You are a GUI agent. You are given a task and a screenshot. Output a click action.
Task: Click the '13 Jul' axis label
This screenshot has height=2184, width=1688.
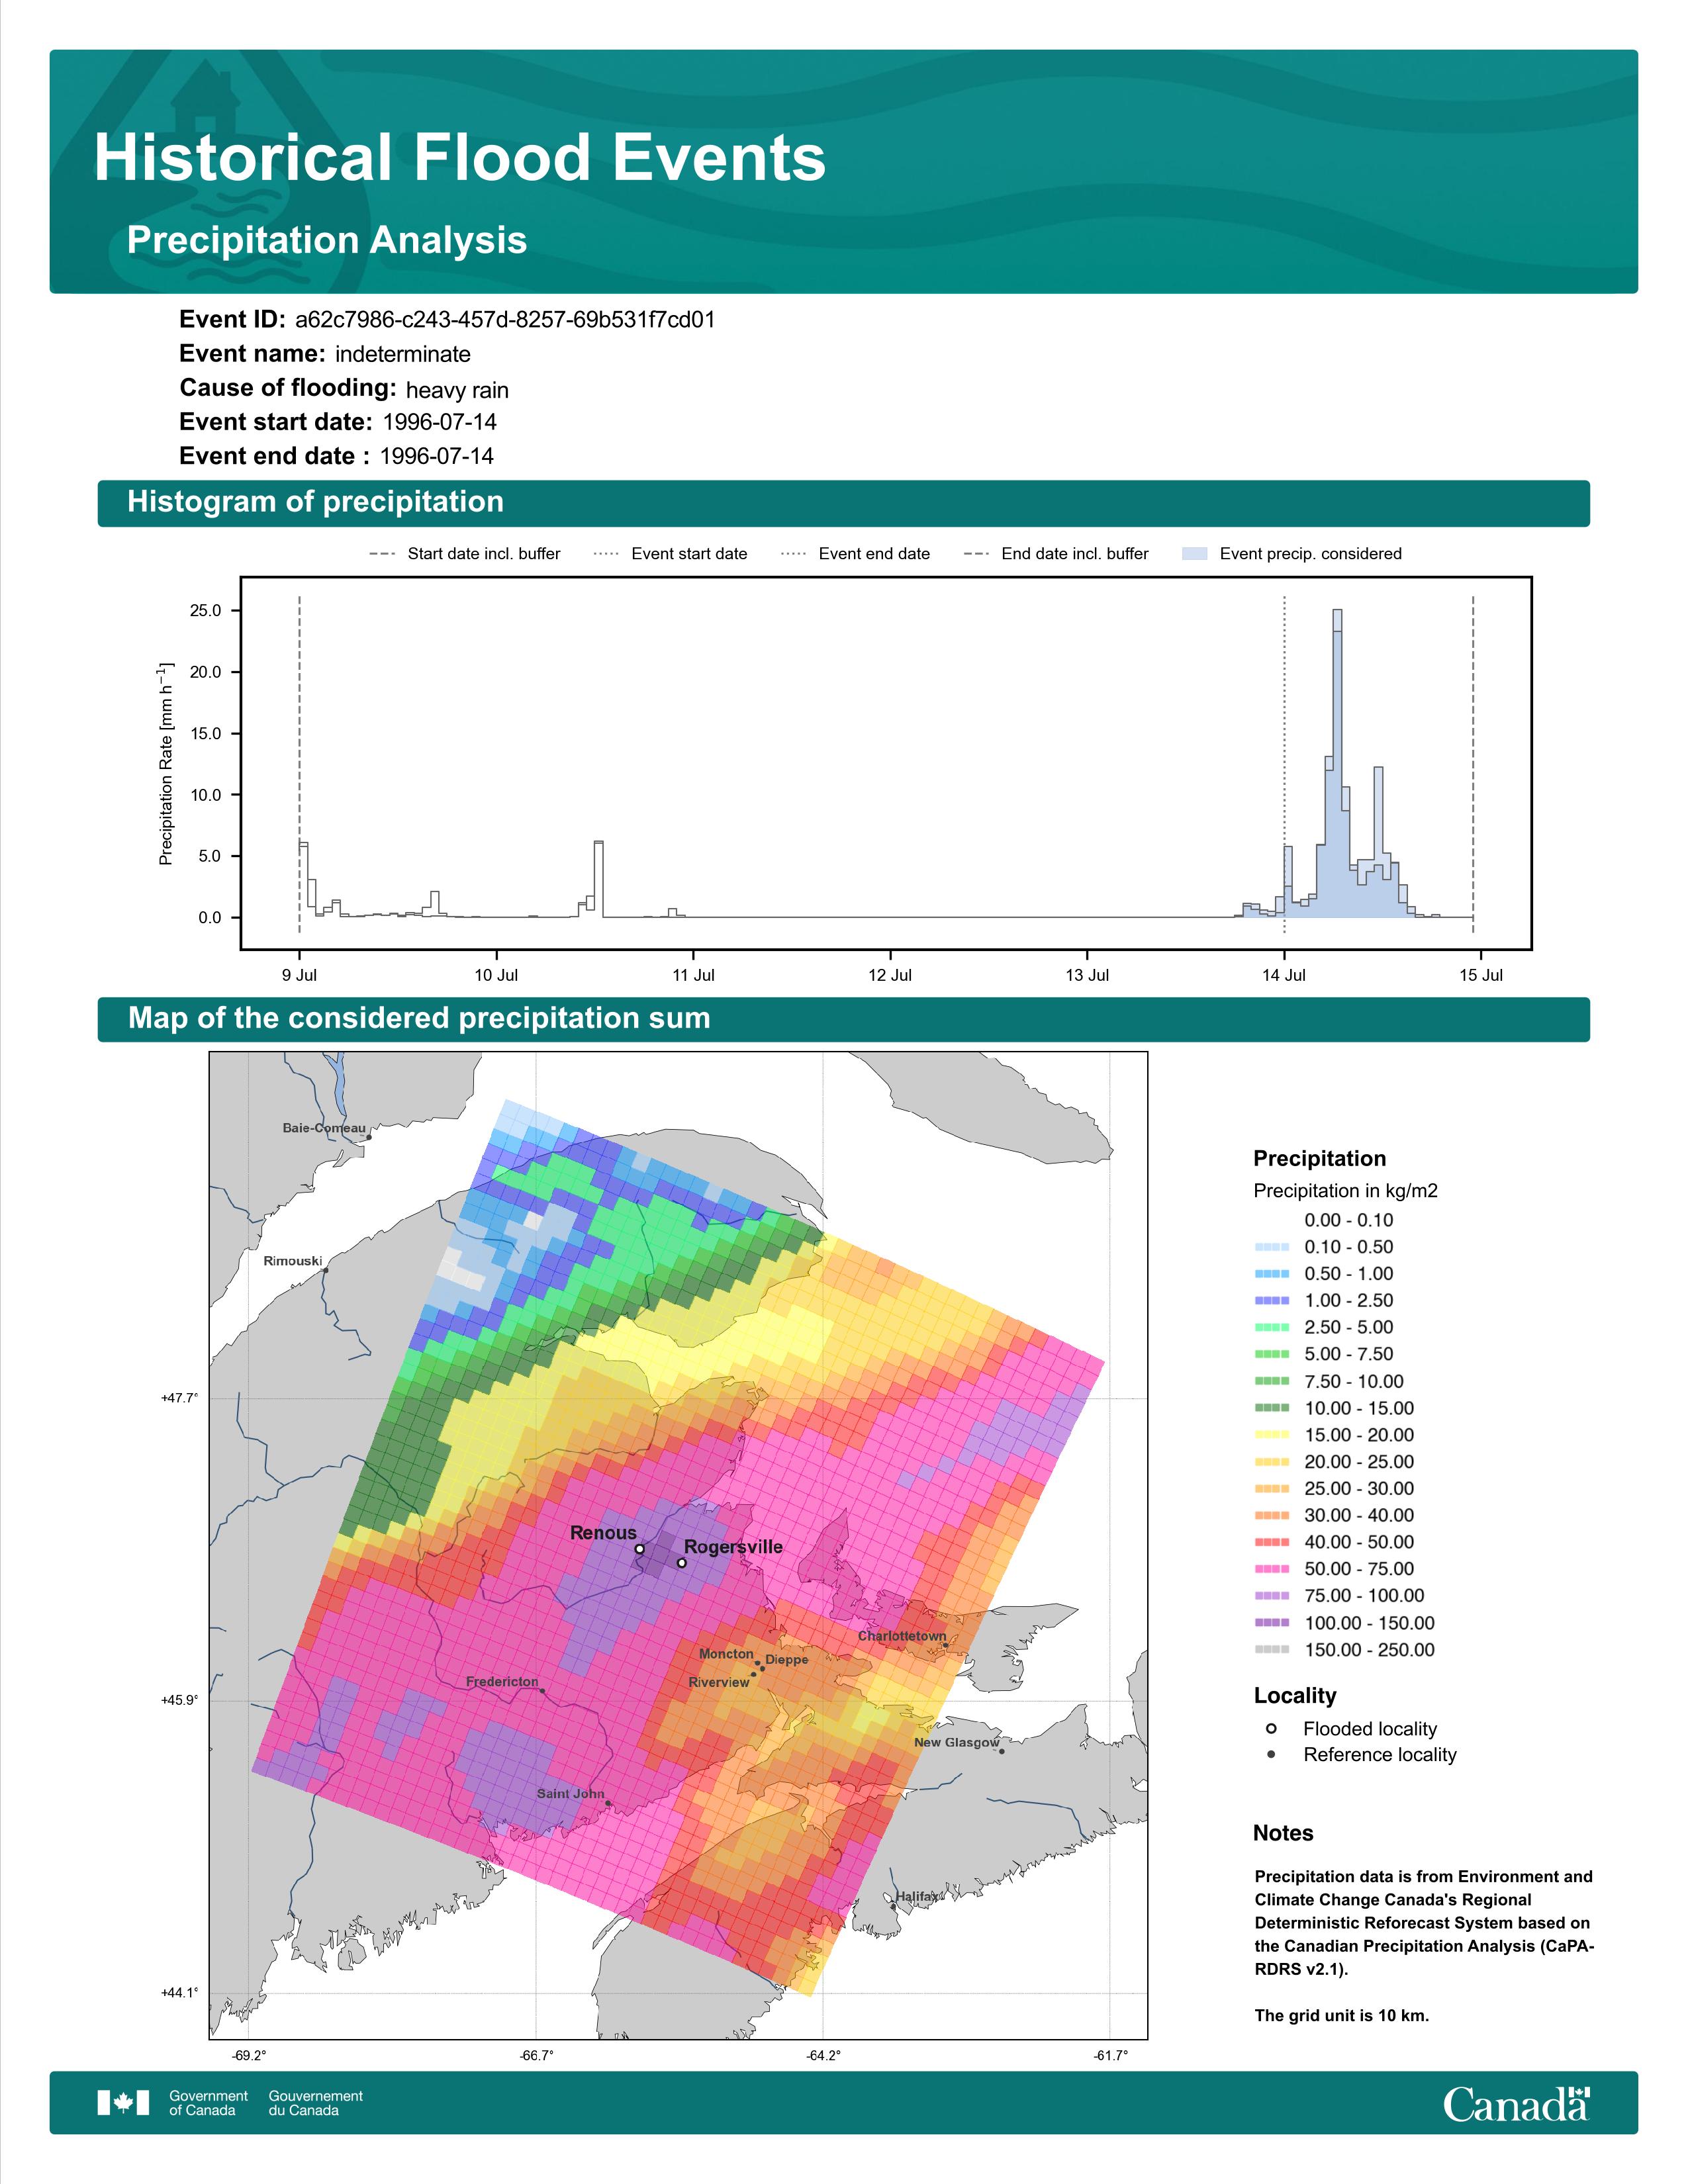(1087, 975)
